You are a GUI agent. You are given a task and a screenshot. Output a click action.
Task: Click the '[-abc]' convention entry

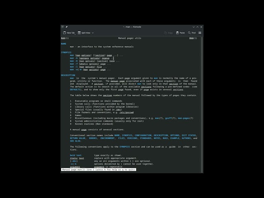tap(74, 161)
